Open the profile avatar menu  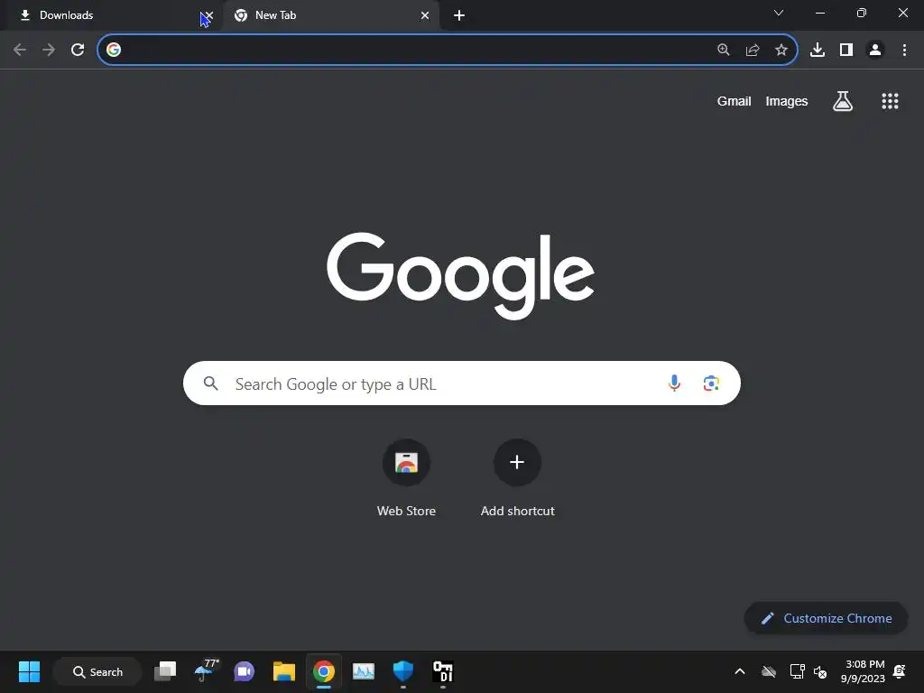click(x=875, y=51)
